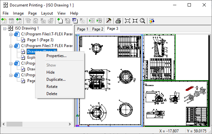The width and height of the screenshot is (212, 134).
Task: Select Duplicate... in the context menu
Action: [x=56, y=79]
